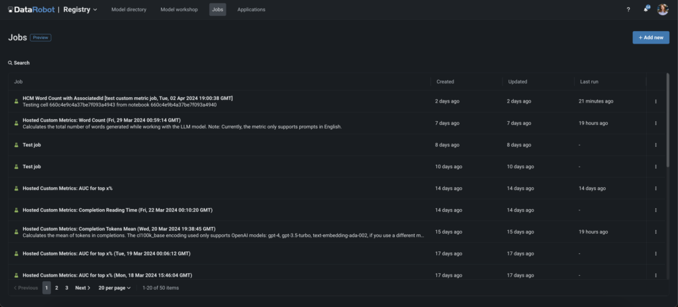Screen dimensions: 678x307
Task: Open the user profile avatar
Action: point(663,9)
